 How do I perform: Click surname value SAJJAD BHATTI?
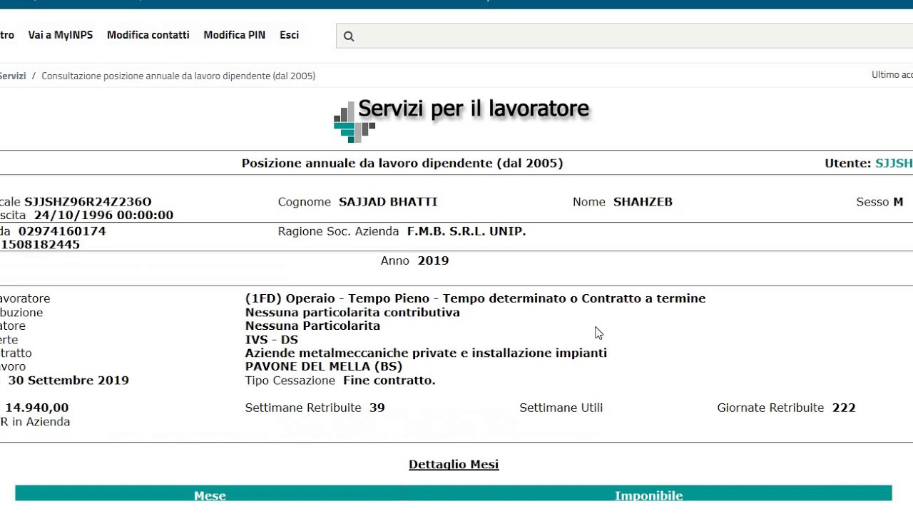388,202
